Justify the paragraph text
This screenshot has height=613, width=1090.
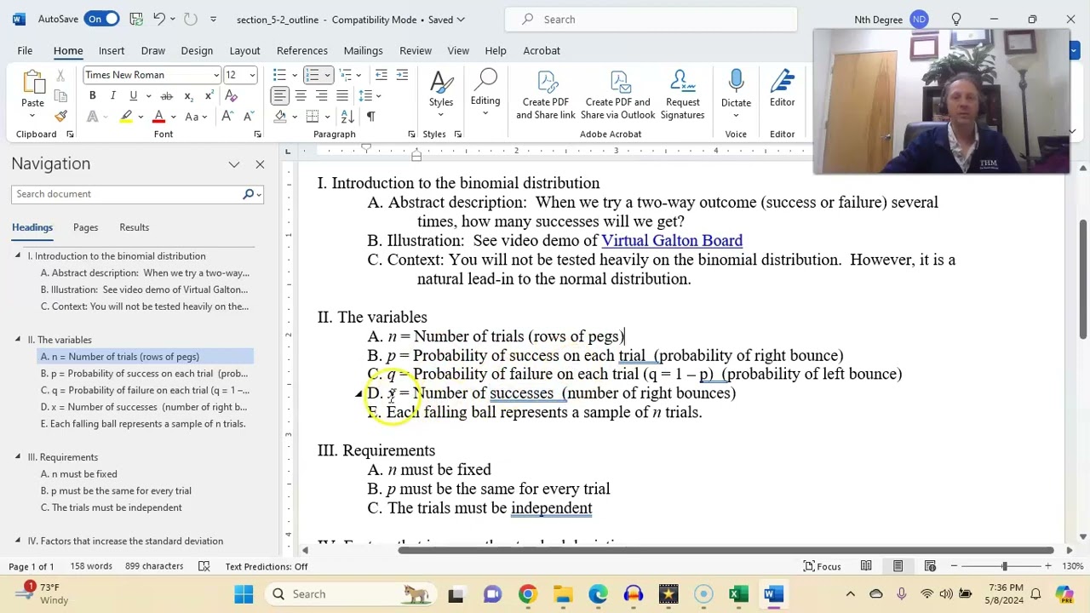341,95
